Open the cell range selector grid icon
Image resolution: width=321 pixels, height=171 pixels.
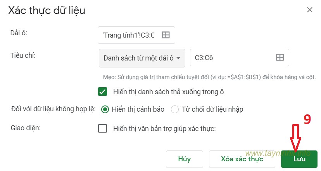(166, 35)
